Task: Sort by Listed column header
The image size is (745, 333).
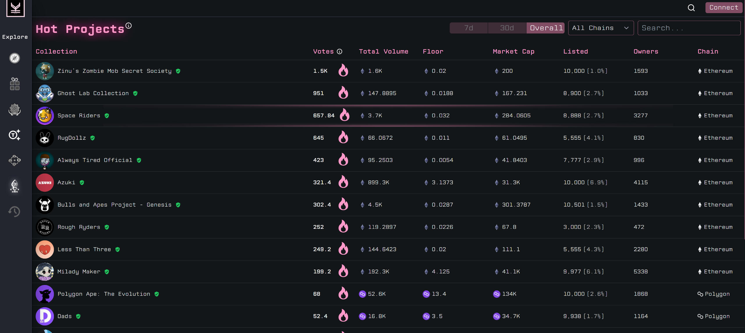Action: (x=576, y=52)
